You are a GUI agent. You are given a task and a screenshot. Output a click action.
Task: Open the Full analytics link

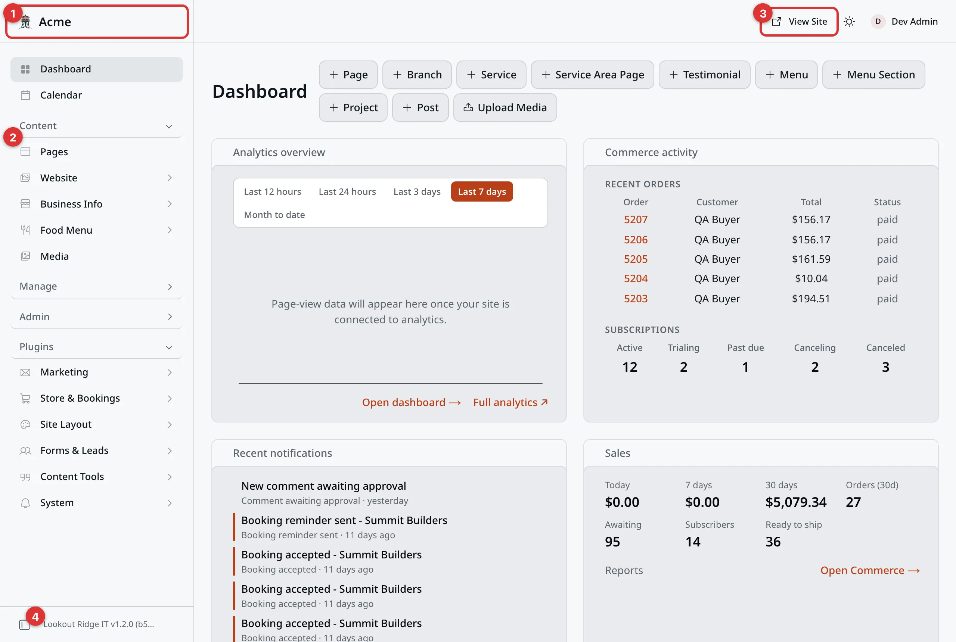(x=510, y=402)
